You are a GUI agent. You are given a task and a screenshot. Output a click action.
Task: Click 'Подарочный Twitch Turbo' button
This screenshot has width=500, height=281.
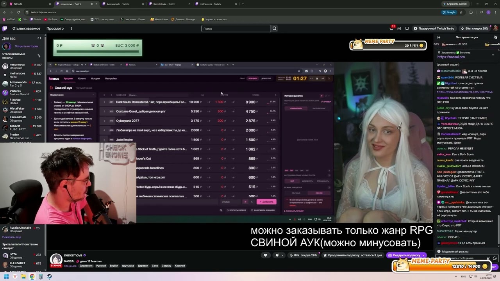click(x=434, y=28)
